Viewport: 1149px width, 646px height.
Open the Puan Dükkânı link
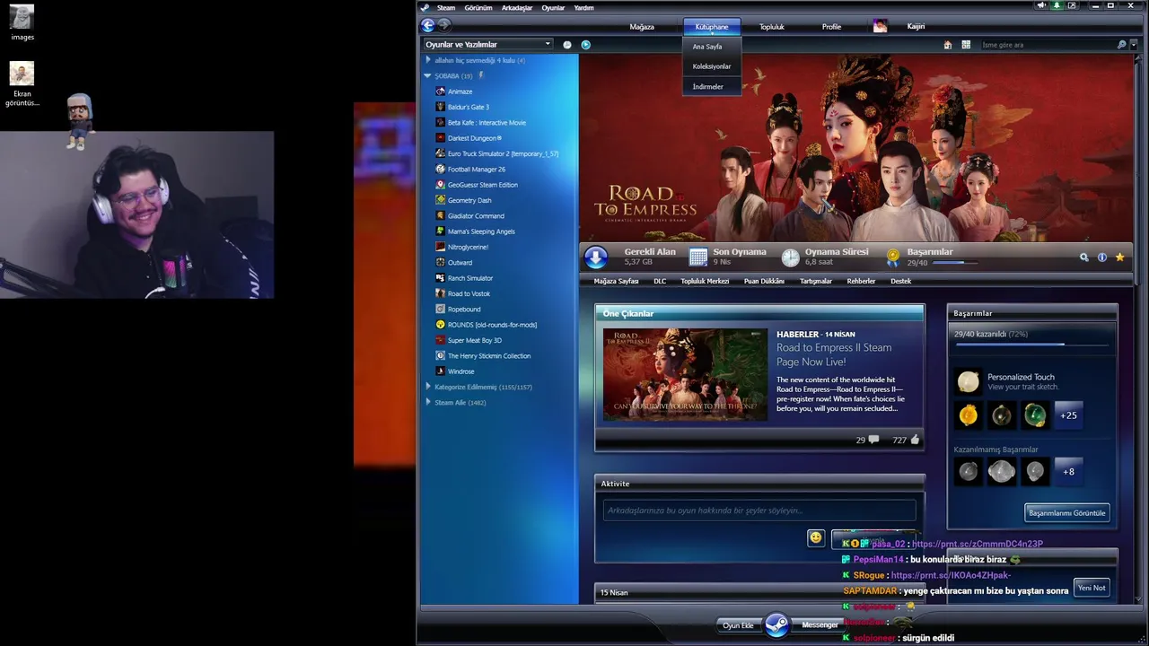click(x=764, y=281)
